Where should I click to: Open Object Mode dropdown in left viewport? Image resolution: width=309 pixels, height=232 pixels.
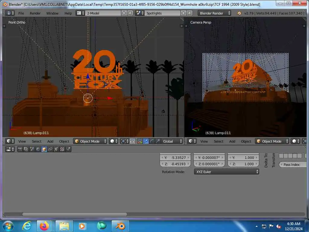(x=90, y=141)
